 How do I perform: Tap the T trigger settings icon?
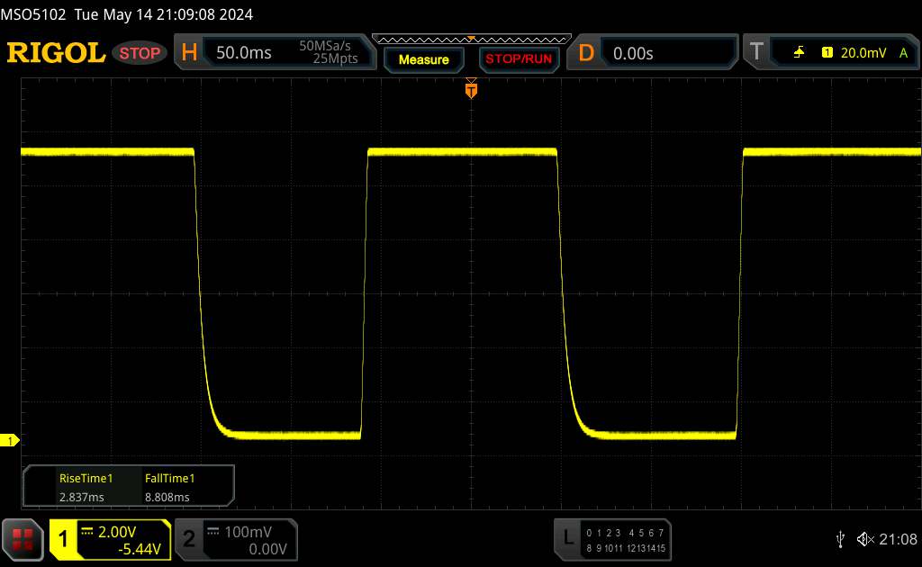click(x=756, y=53)
